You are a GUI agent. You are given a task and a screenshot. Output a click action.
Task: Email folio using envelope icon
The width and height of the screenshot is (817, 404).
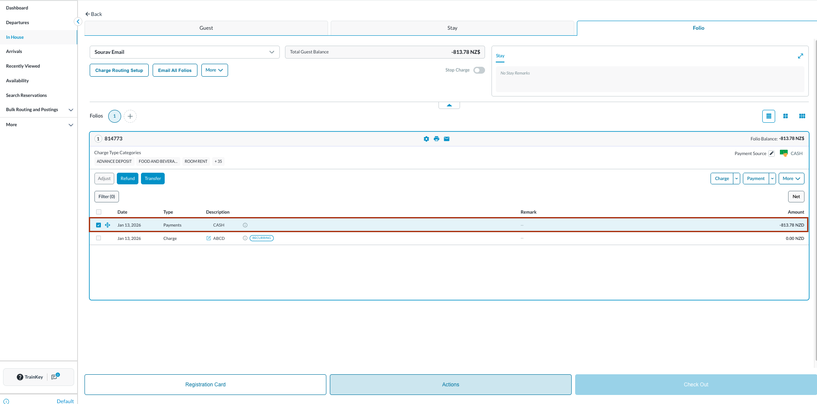(447, 139)
